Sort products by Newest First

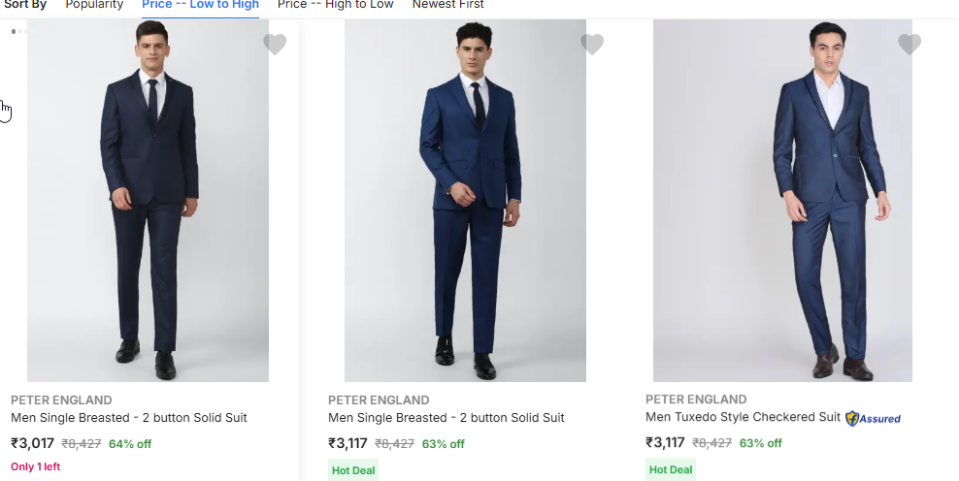[447, 5]
